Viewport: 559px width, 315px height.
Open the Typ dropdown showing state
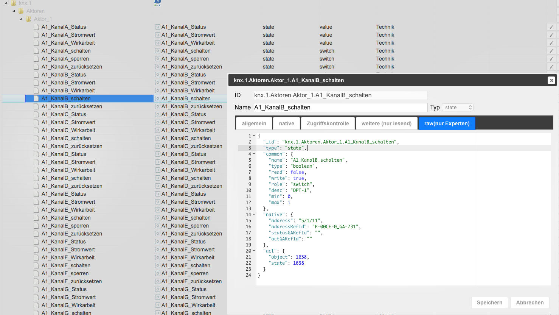click(x=458, y=108)
